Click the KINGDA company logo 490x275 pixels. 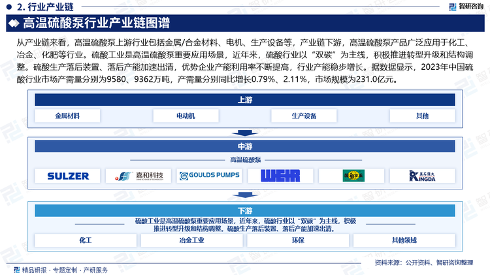422,176
